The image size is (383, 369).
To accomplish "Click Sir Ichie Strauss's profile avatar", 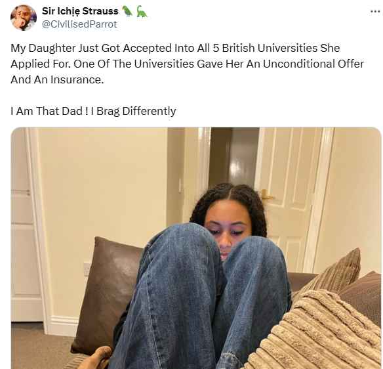I will (24, 18).
